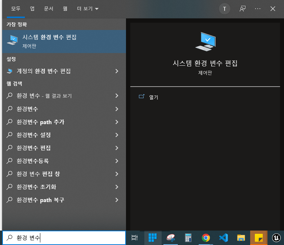Viewport: 284px width, 245px height.
Task: Click search icon beside 환경변수 path 추가
Action: [x=9, y=122]
